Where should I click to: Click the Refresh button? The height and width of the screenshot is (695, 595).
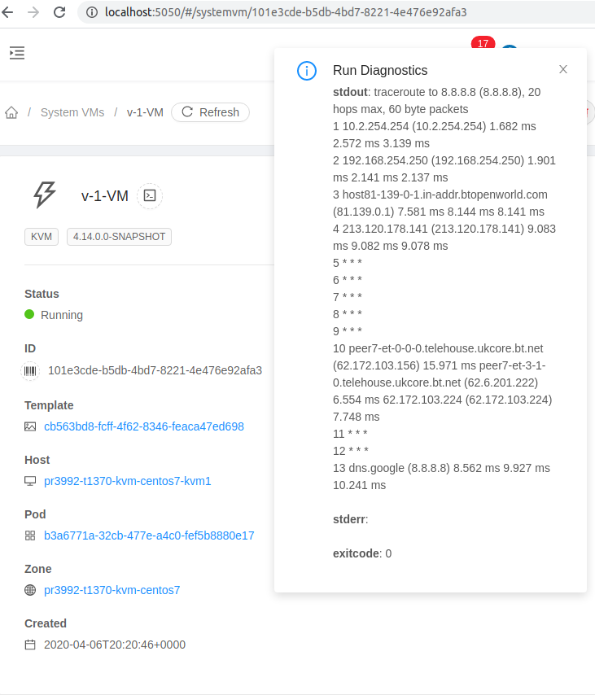(210, 112)
